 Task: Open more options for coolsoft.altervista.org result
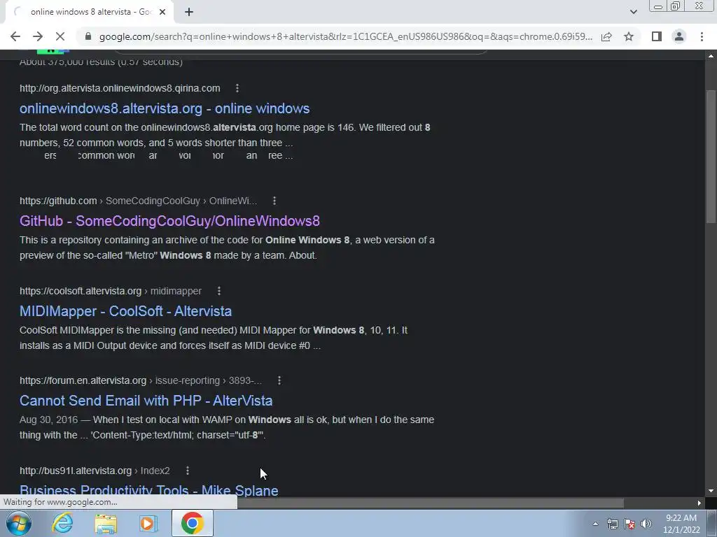pos(219,291)
